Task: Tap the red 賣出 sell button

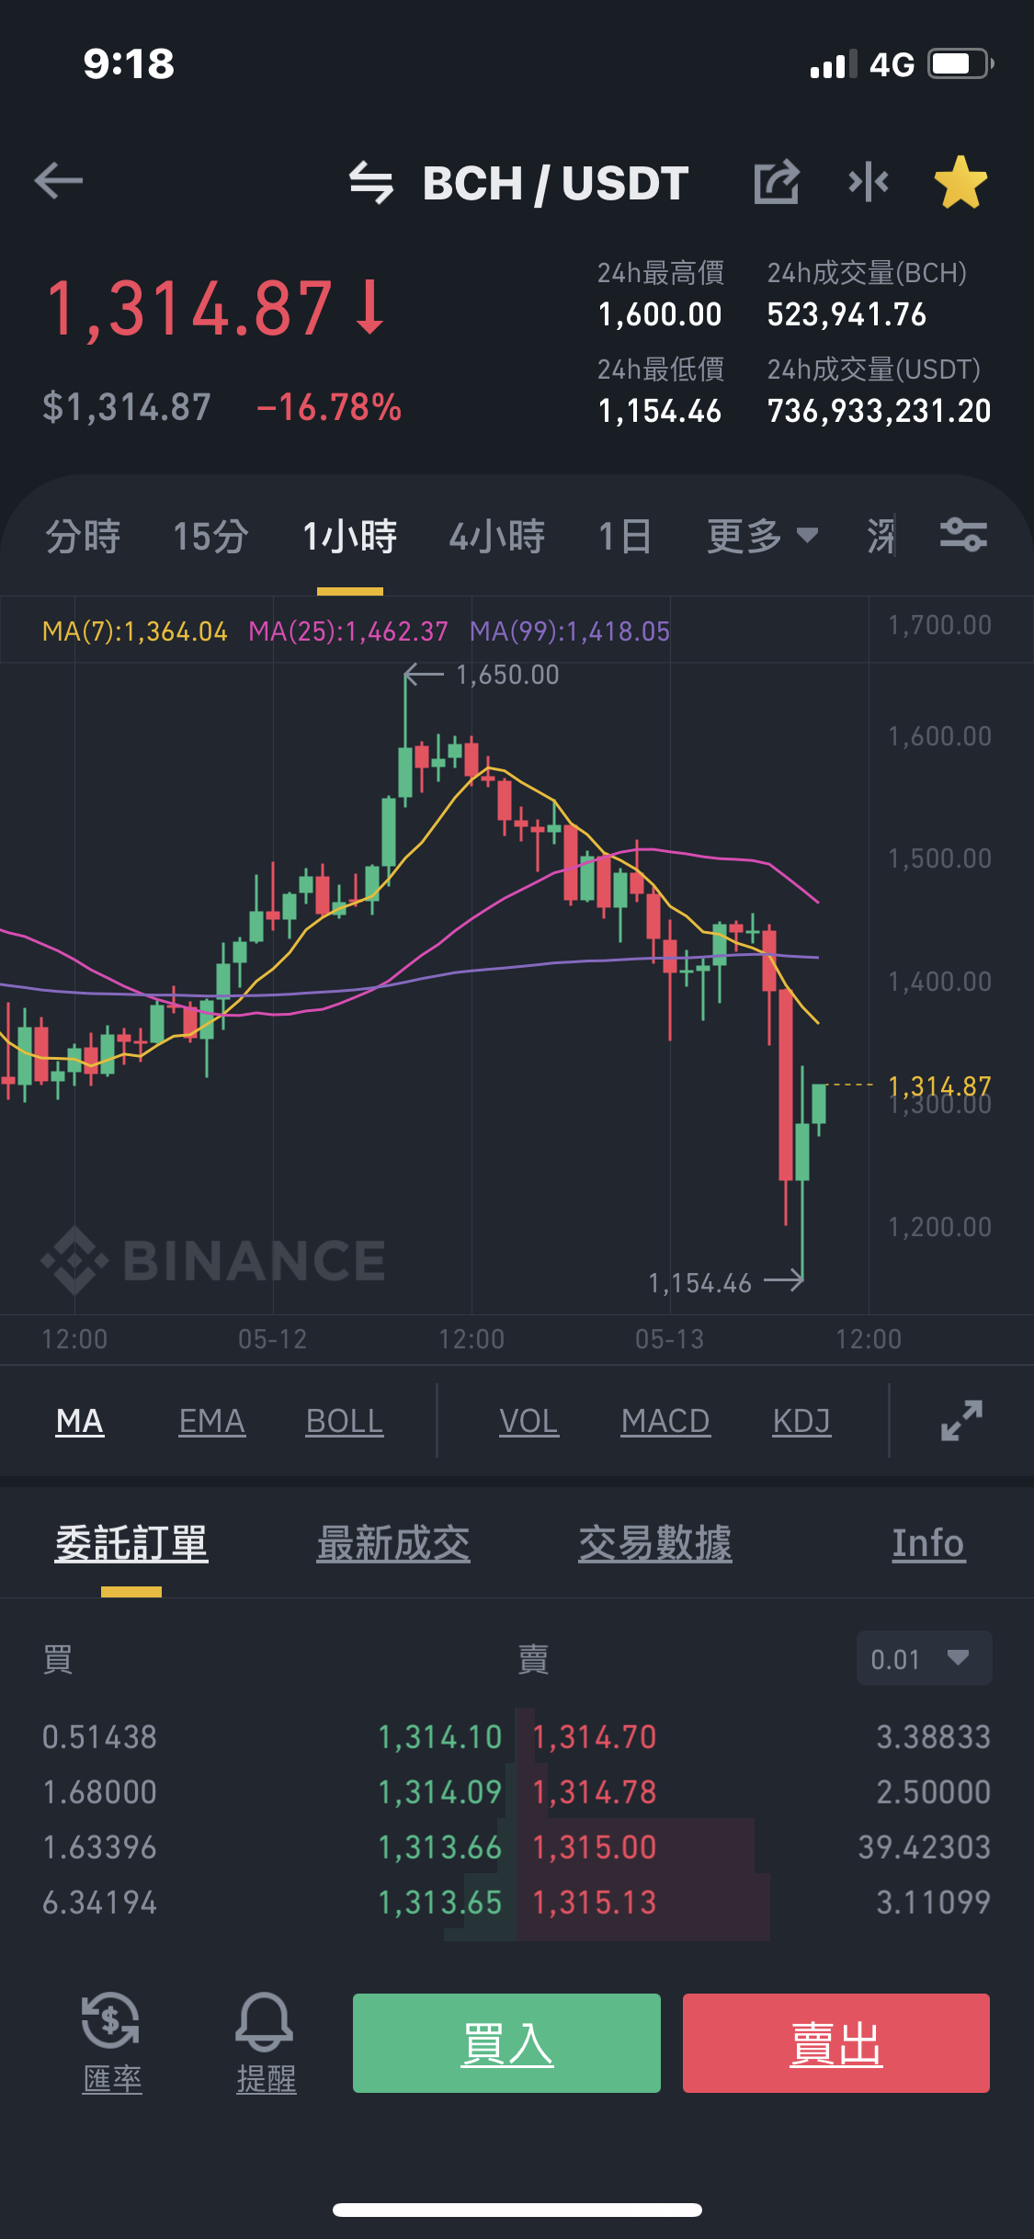Action: [836, 2043]
